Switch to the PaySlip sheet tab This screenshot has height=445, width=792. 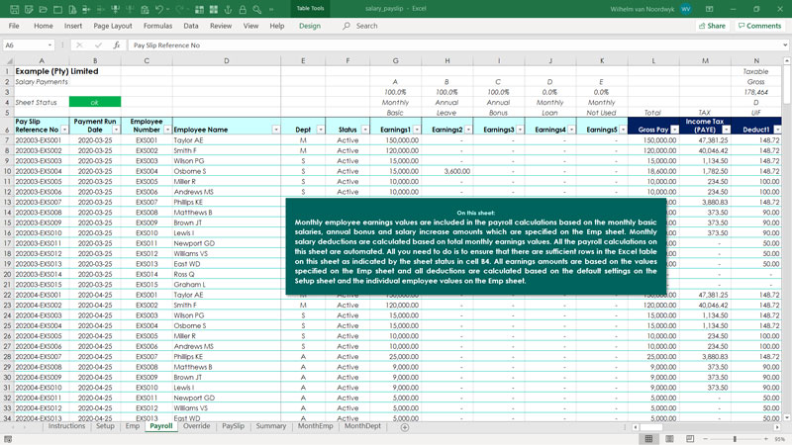click(x=234, y=426)
